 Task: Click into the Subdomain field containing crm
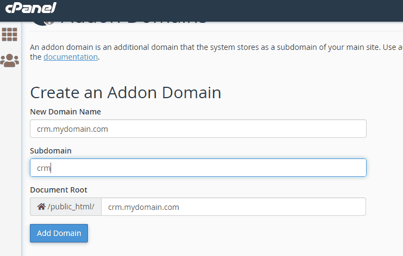tap(198, 168)
